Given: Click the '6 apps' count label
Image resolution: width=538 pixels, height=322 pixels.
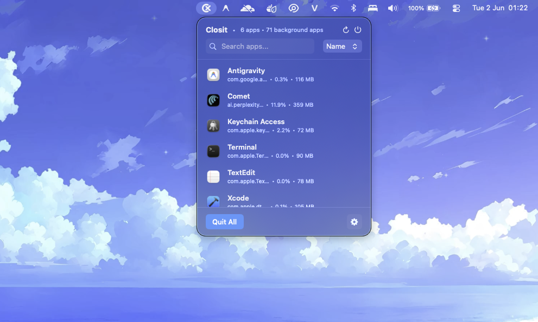Looking at the screenshot, I should [250, 30].
